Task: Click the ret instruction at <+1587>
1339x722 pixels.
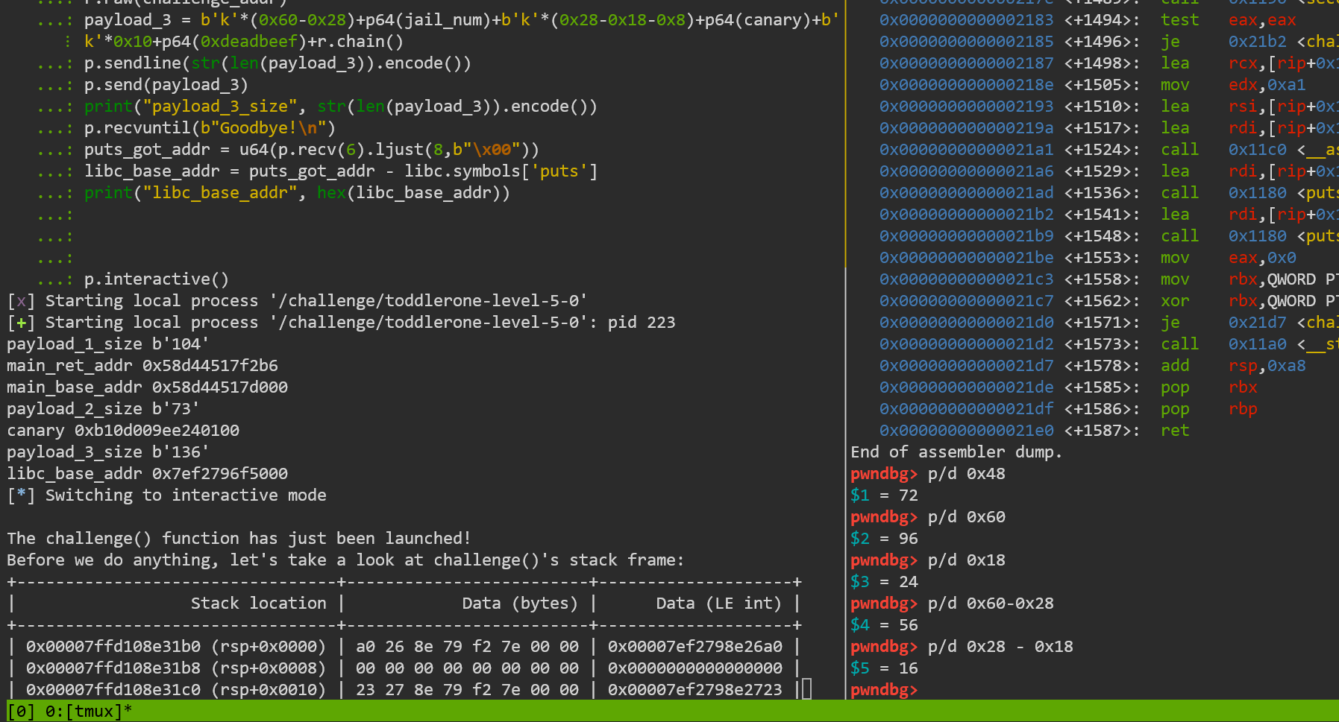Action: [1035, 431]
